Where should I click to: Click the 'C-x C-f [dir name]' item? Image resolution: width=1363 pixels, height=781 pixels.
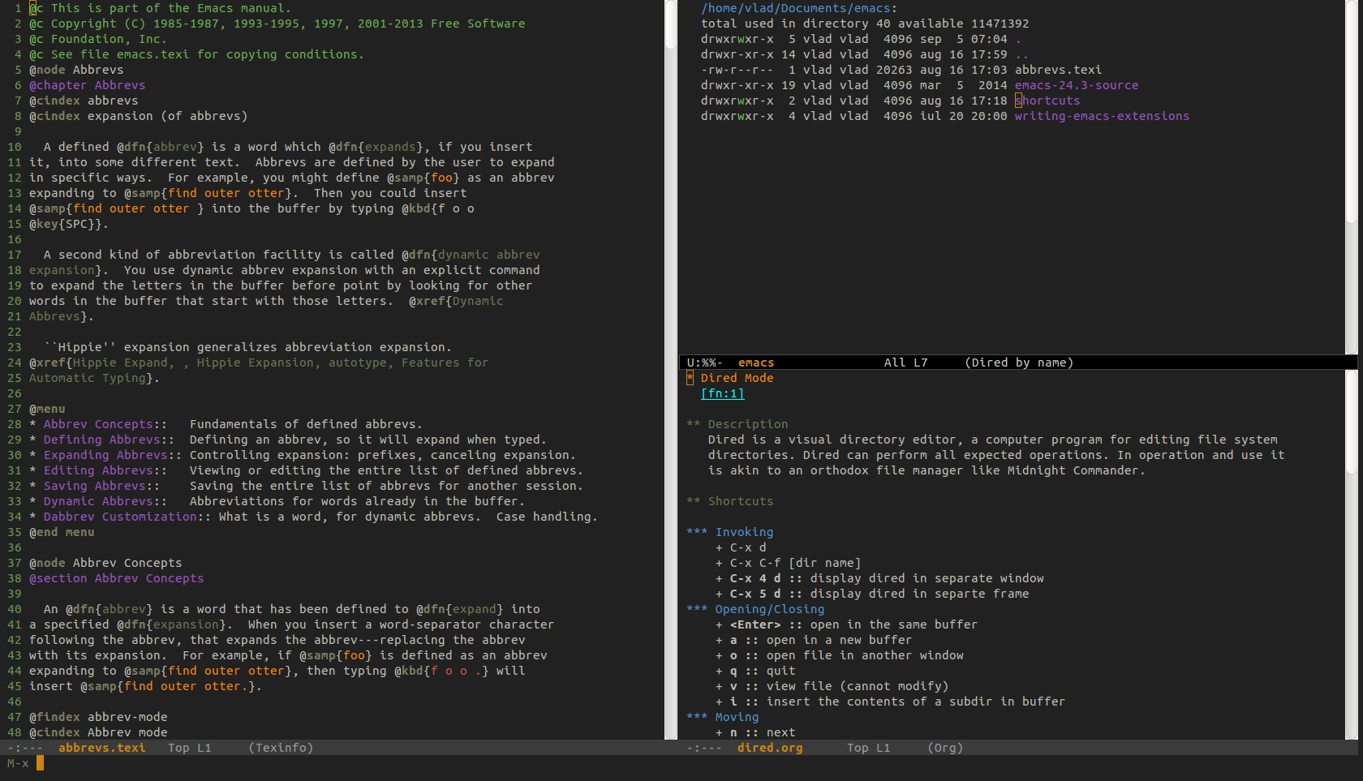[x=788, y=563]
